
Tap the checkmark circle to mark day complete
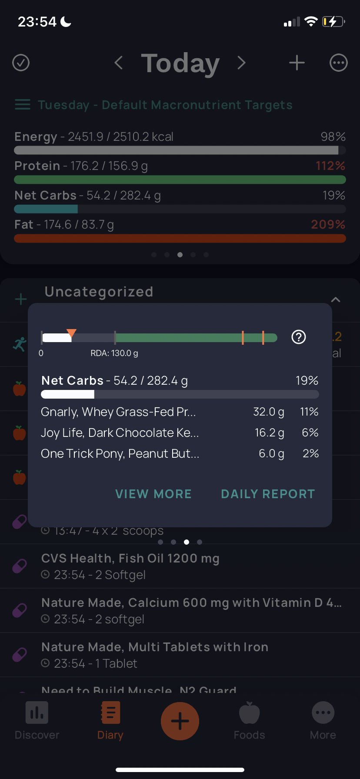(x=21, y=63)
